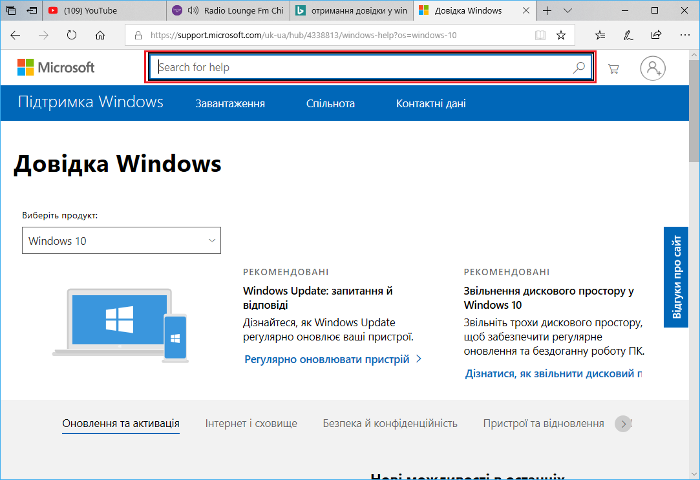
Task: Click the add notes pen icon
Action: [628, 36]
